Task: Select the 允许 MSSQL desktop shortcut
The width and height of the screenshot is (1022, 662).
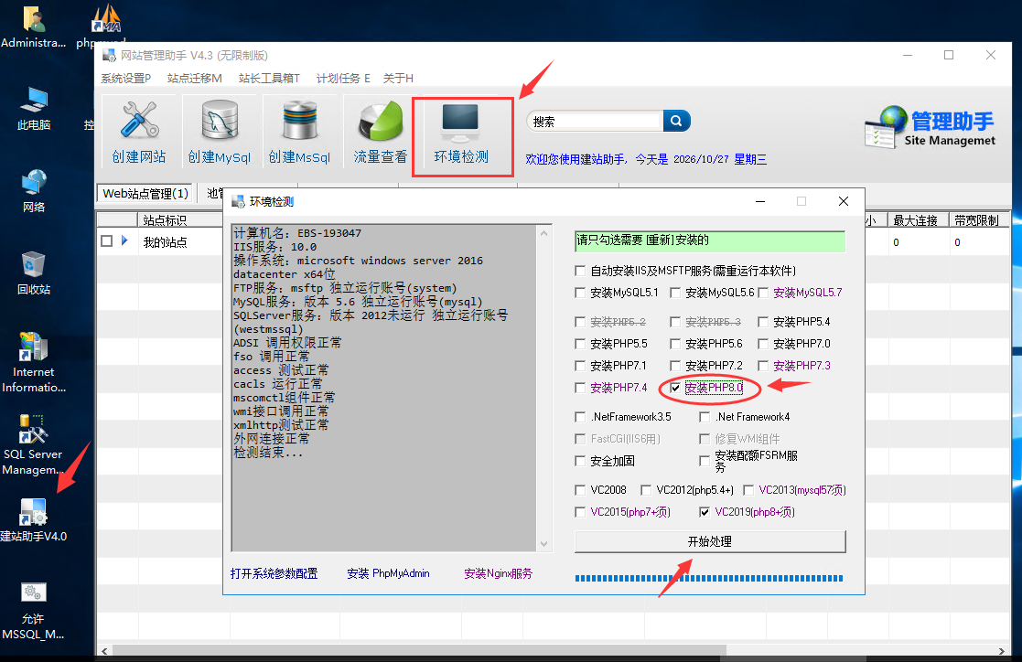Action: (33, 611)
